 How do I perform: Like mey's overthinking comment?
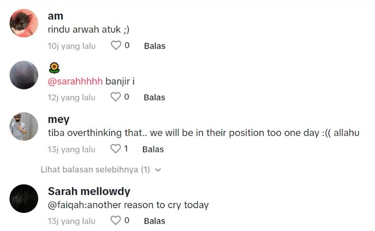click(116, 149)
